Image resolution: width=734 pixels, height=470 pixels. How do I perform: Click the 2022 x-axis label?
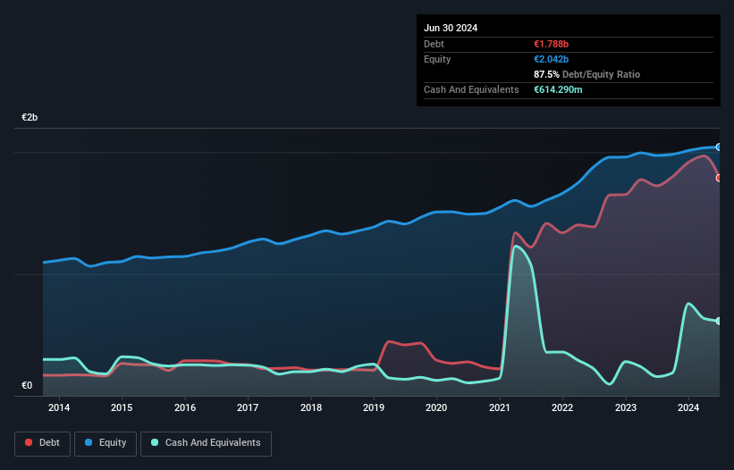click(562, 407)
